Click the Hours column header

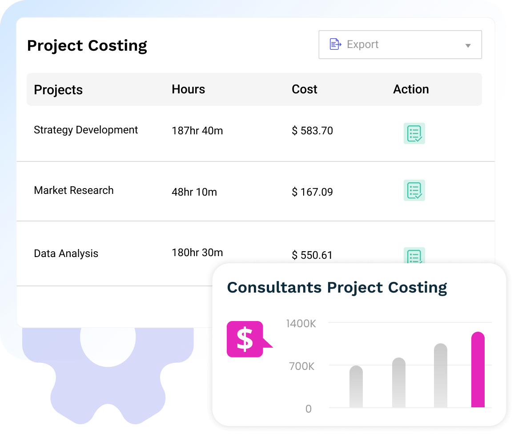(x=188, y=89)
